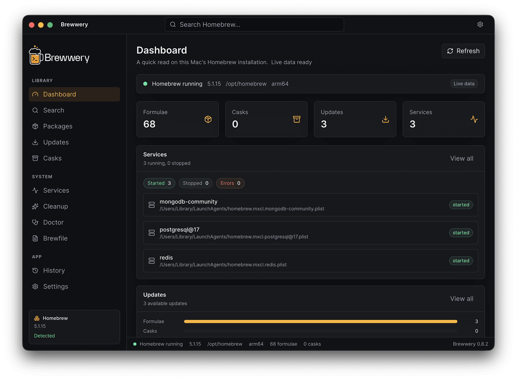The height and width of the screenshot is (380, 517).
Task: Open Settings in the sidebar
Action: (x=74, y=287)
